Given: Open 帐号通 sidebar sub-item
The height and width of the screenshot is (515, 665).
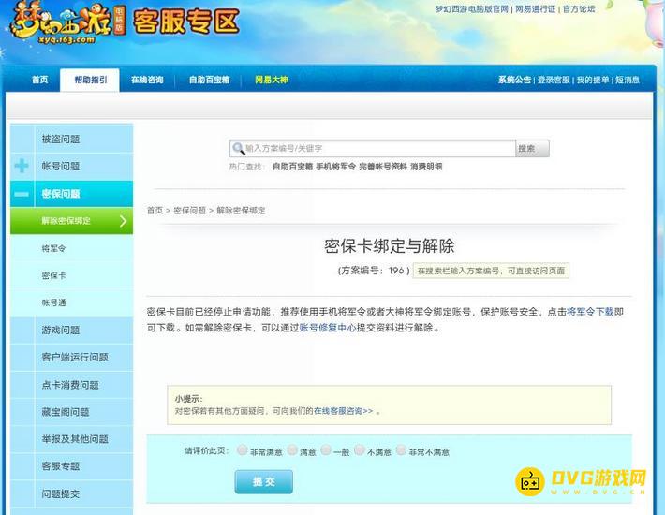Looking at the screenshot, I should point(72,302).
